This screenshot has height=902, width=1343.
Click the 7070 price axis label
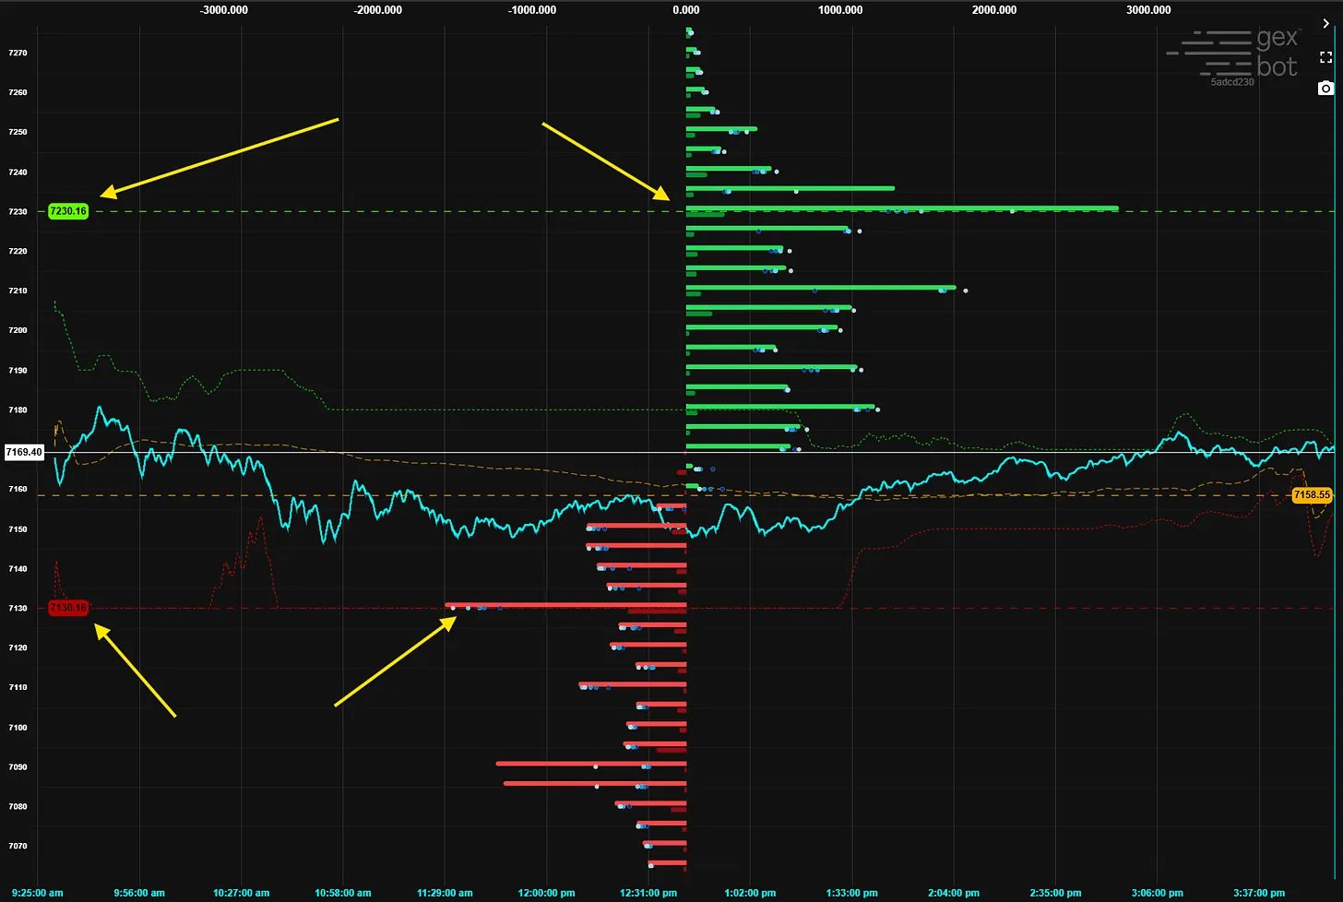coord(18,846)
